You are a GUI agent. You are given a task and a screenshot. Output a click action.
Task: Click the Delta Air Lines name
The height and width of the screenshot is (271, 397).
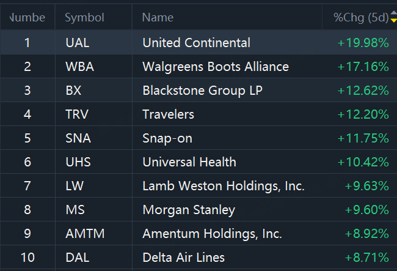point(183,258)
